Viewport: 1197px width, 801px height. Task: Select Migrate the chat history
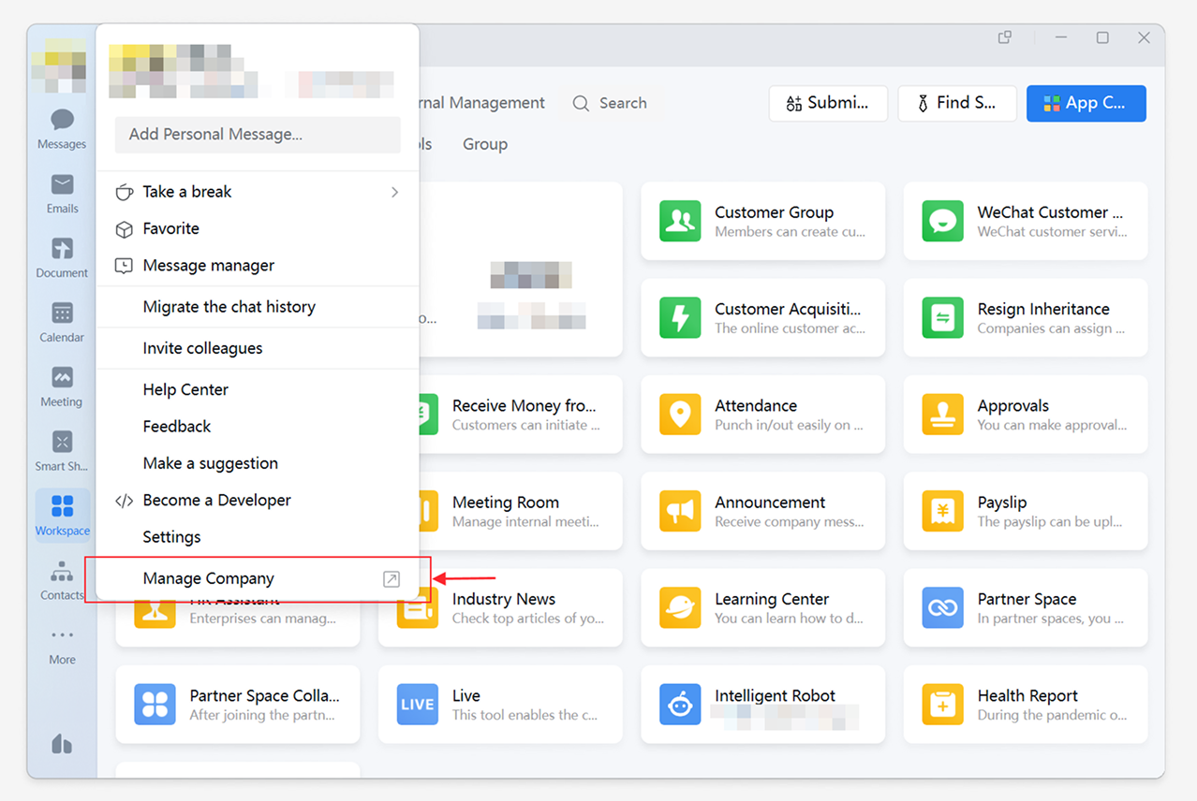point(258,307)
